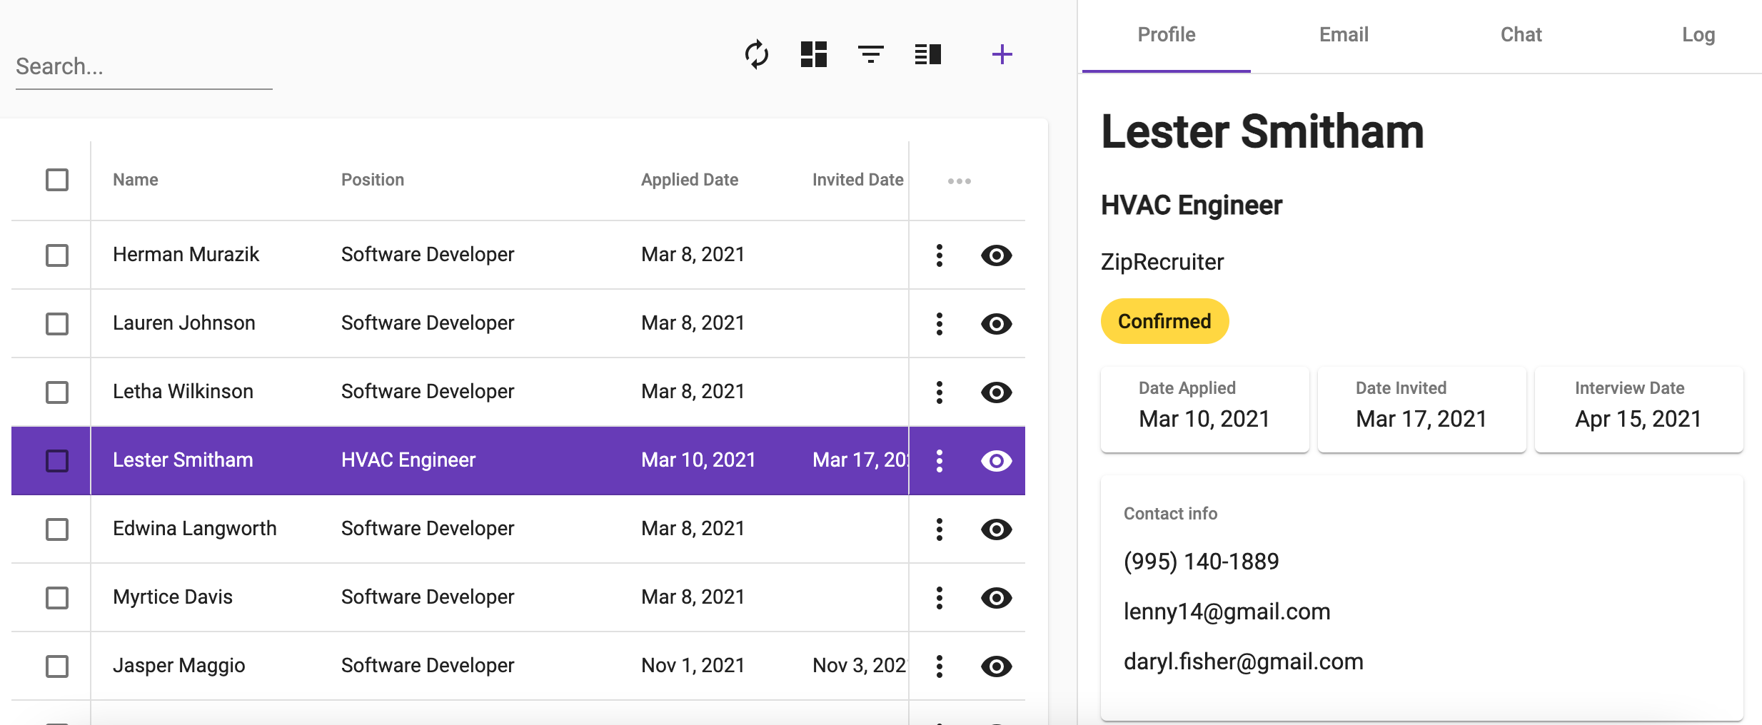This screenshot has height=725, width=1762.
Task: Sort by the Applied Date column header
Action: click(690, 180)
